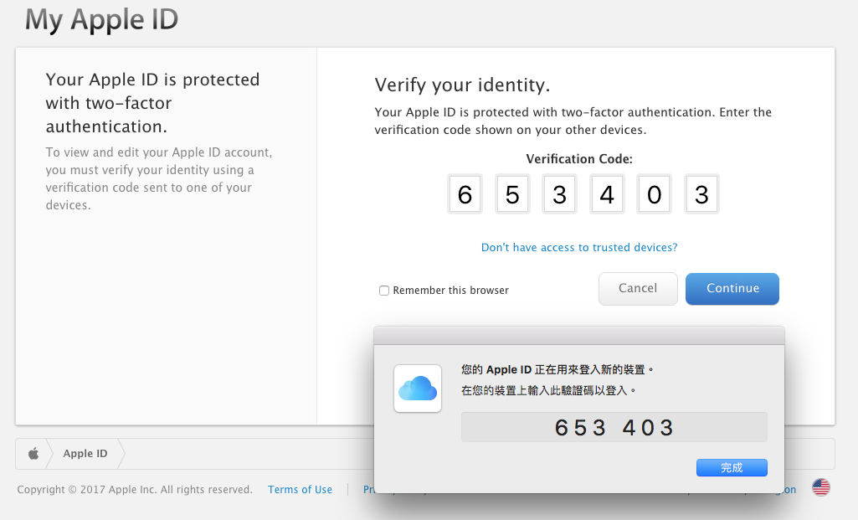The image size is (858, 520).
Task: Select the fourth code box containing 4
Action: [607, 195]
